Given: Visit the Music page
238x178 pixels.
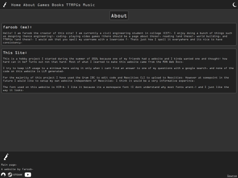Looking at the screenshot, I should coord(89,5).
